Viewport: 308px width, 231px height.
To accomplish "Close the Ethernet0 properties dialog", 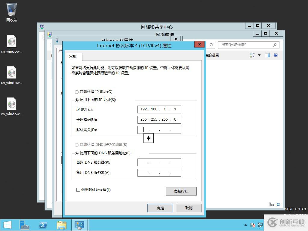I will coord(176,39).
